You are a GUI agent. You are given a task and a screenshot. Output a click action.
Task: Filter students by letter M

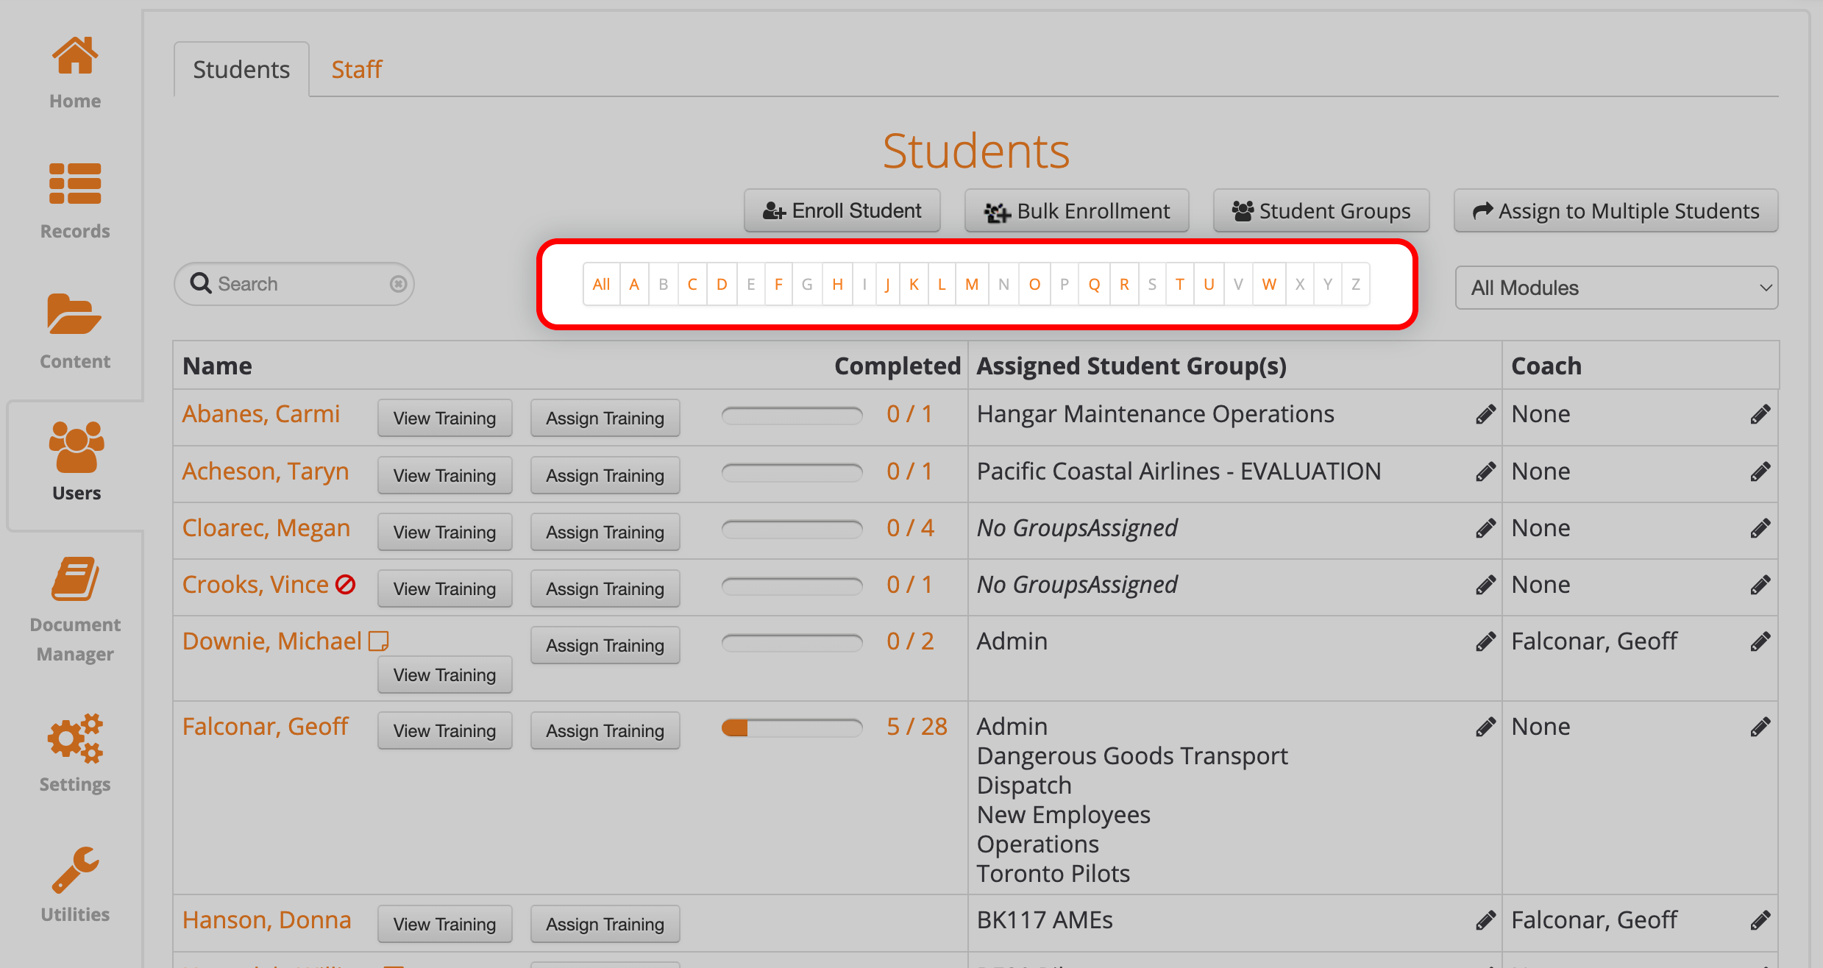coord(971,285)
